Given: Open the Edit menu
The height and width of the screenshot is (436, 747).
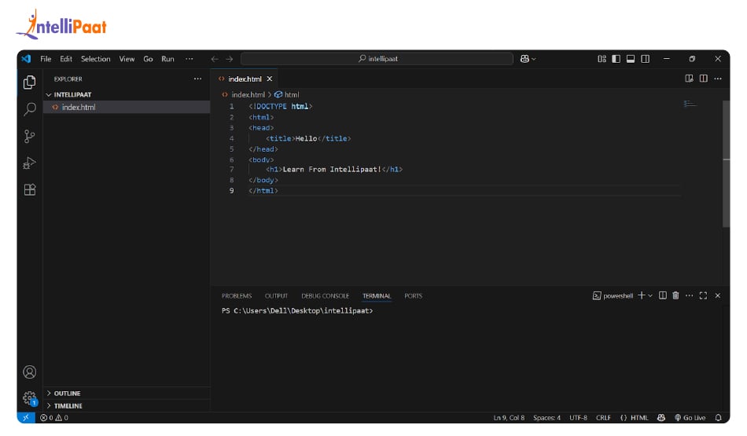Looking at the screenshot, I should 66,59.
